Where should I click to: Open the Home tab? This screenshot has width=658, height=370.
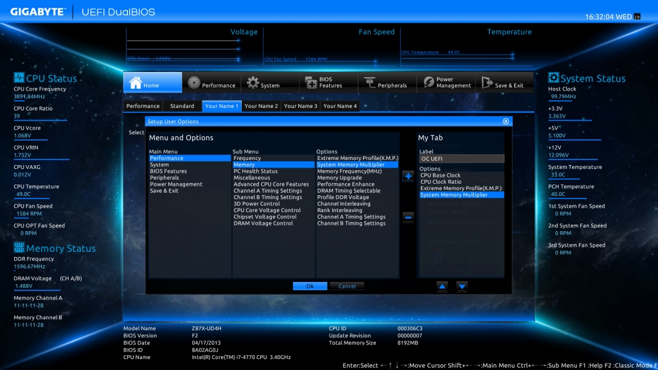point(153,82)
